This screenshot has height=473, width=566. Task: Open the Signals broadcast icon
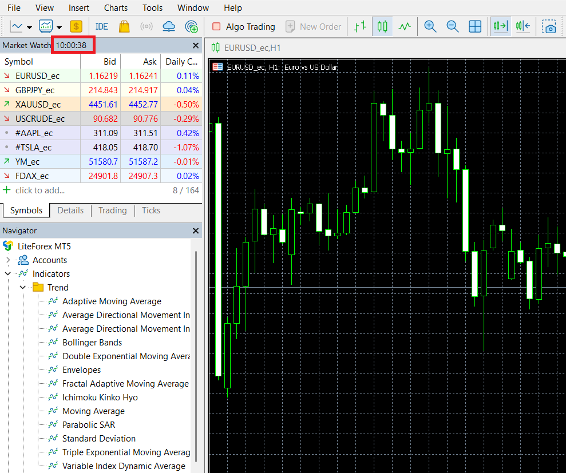click(146, 27)
